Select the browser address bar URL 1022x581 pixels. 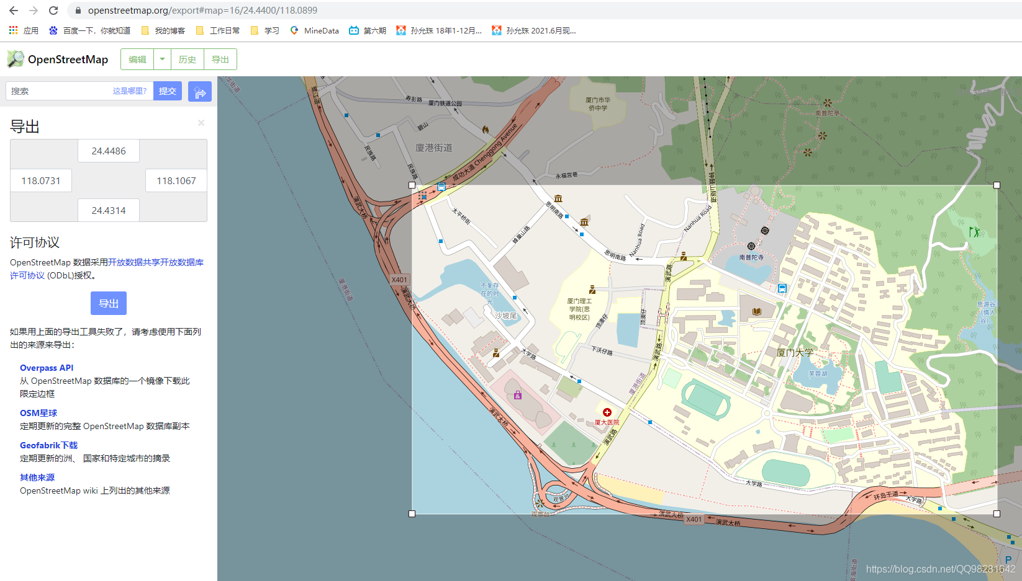(x=202, y=11)
